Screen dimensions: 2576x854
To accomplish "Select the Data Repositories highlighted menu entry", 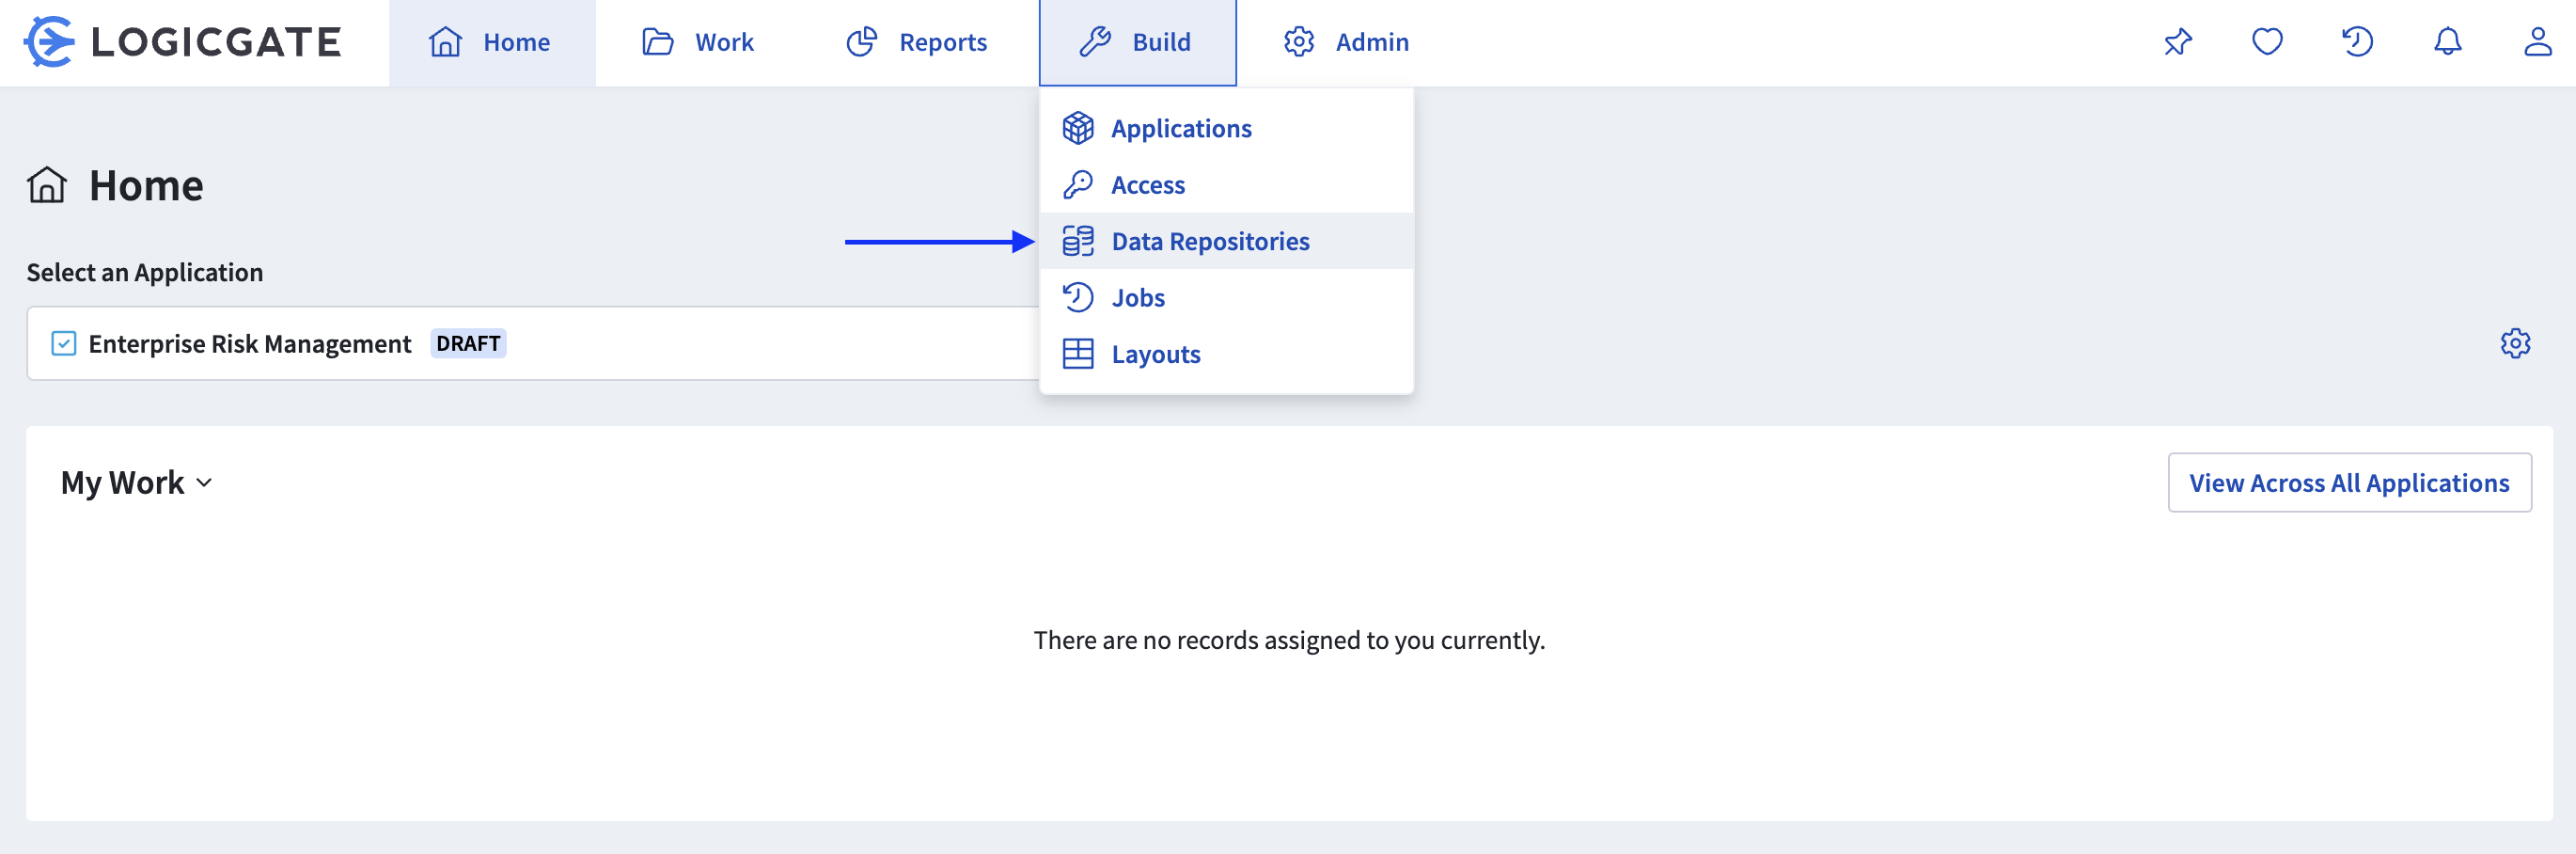I will tap(1211, 241).
